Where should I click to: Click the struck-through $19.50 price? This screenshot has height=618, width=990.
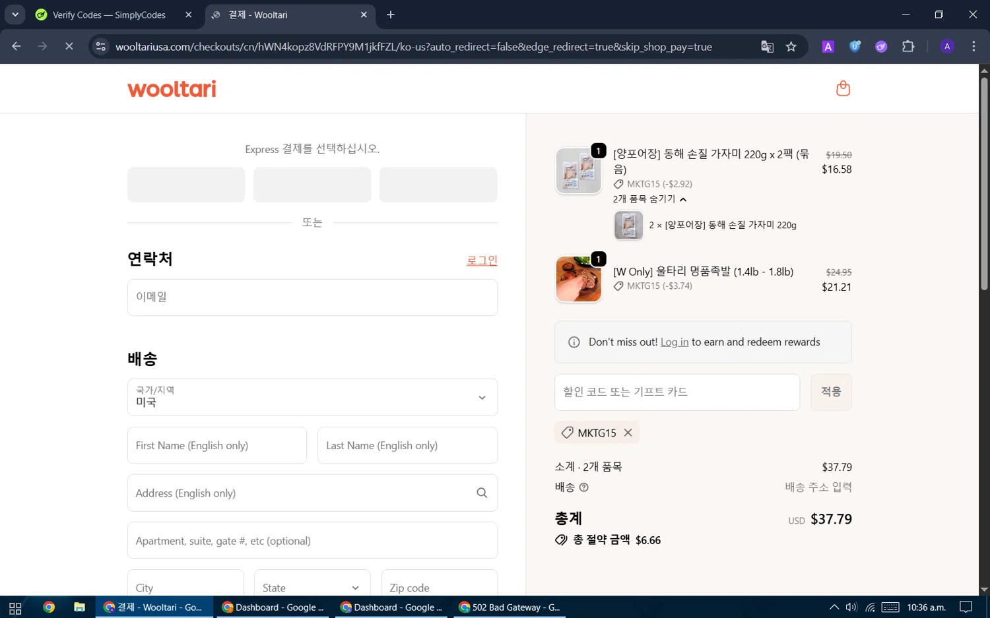point(839,155)
